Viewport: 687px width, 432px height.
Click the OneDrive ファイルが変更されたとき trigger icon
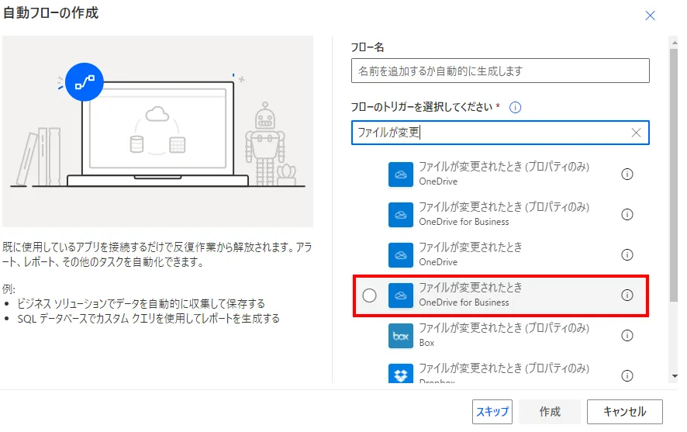tap(400, 255)
